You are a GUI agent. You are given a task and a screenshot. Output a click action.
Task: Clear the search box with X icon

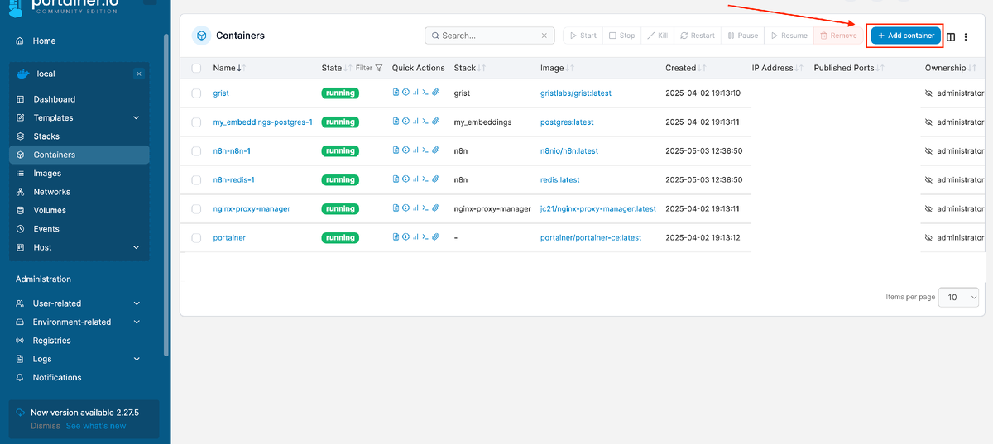coord(544,36)
